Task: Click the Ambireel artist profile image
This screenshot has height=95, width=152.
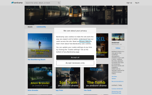Action: click(118, 37)
